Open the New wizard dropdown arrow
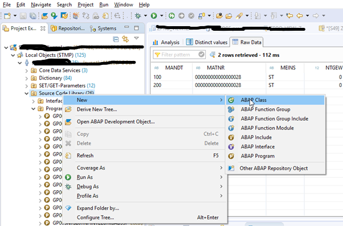The width and height of the screenshot is (343, 226). coord(15,16)
